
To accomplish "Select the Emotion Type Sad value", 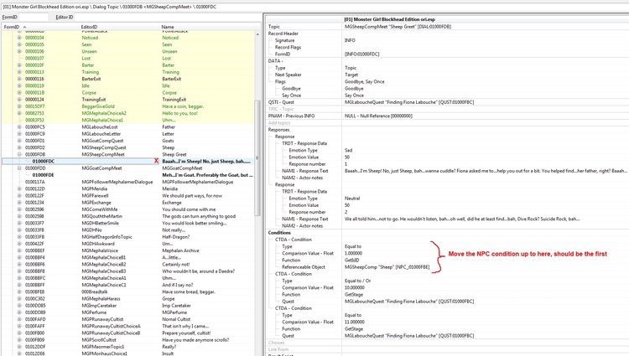I will (348, 150).
